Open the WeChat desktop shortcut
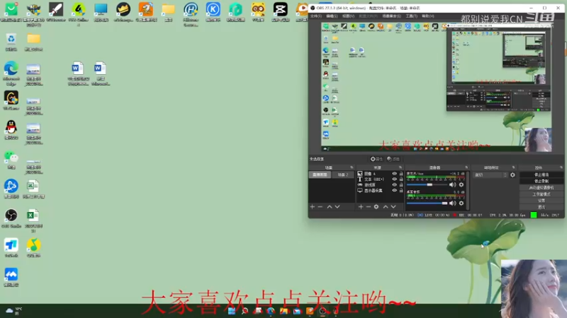 pos(11,160)
